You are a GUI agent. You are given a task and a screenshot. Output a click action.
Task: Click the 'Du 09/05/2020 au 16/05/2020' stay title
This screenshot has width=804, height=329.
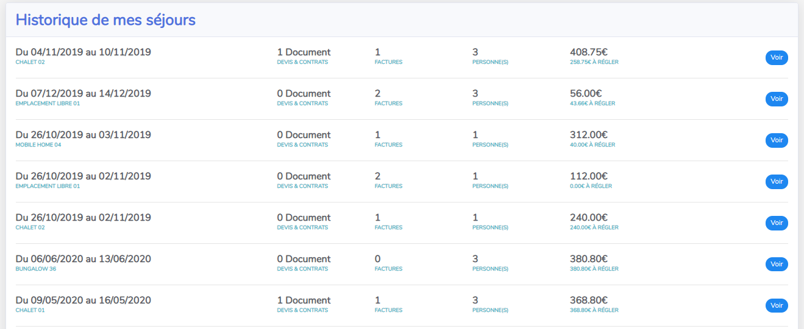[83, 300]
